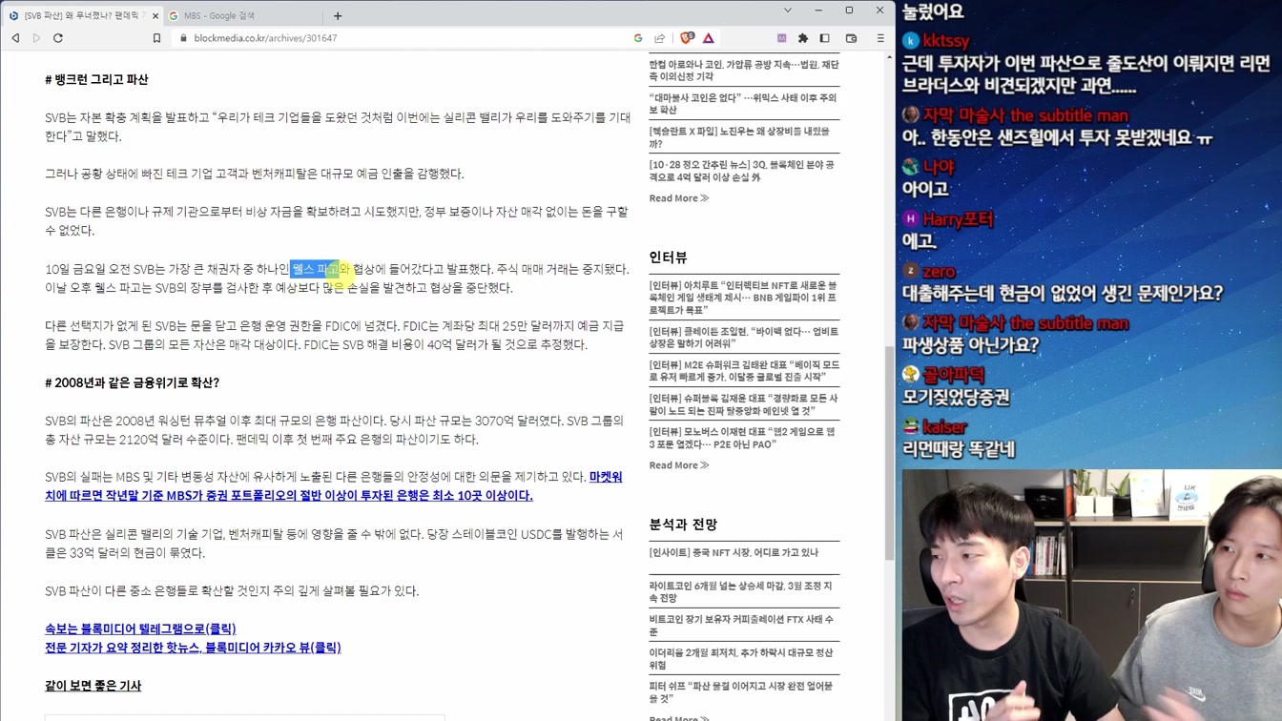Switch to the SVB 파산 tab
Screen dimensions: 1282x721
click(x=81, y=15)
